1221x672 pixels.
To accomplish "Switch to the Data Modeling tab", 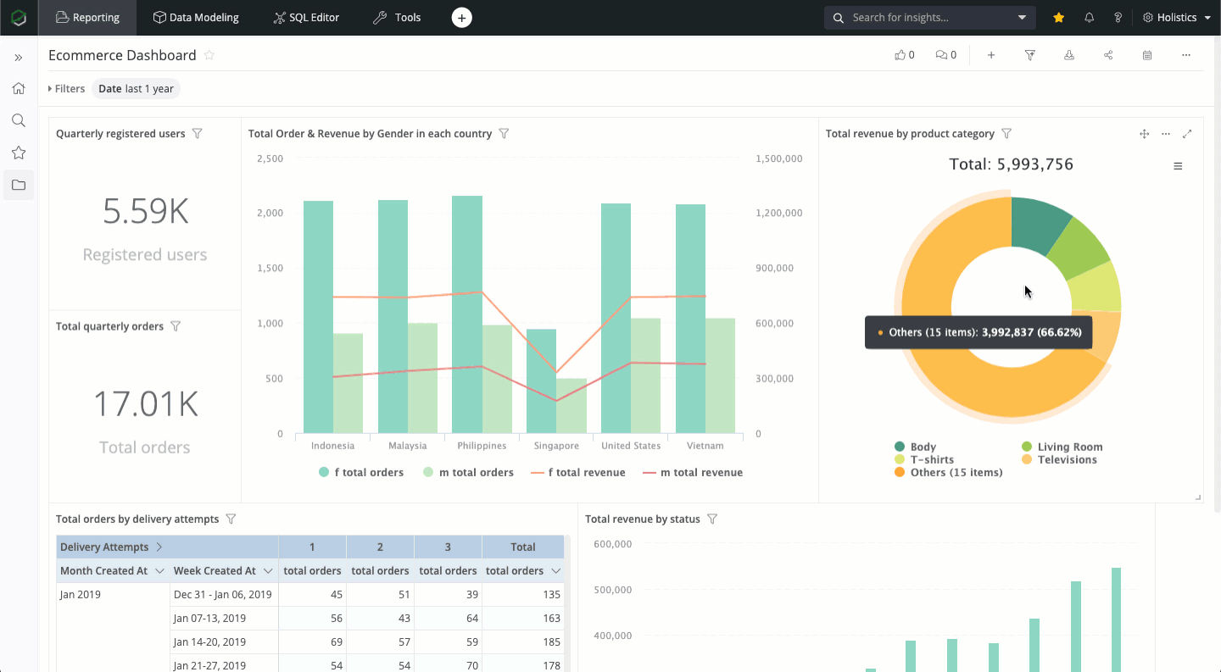I will tap(196, 18).
